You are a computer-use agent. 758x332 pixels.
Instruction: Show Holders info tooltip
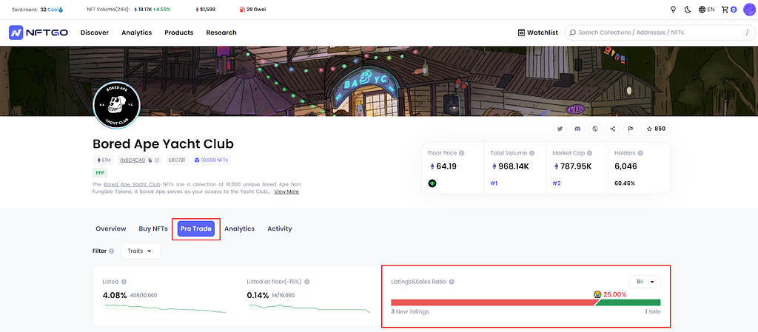[x=640, y=153]
